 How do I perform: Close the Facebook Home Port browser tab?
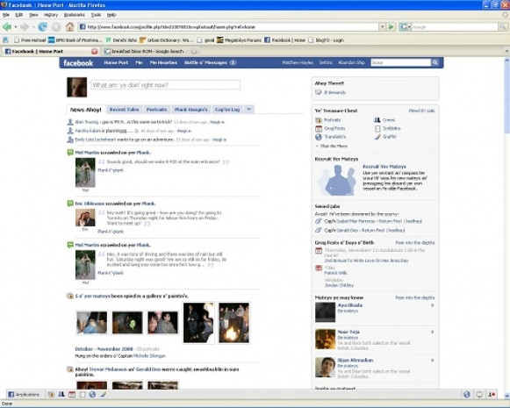tap(95, 52)
